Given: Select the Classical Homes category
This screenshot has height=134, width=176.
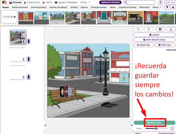Looking at the screenshot, I should pos(127,7).
